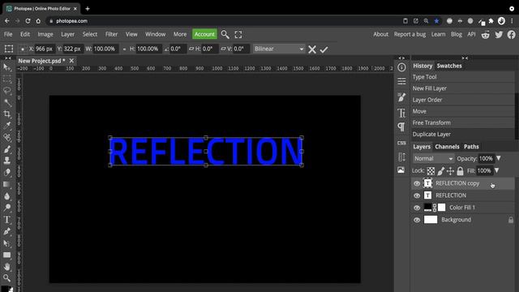
Task: Select the Clone Stamp tool
Action: 7,161
